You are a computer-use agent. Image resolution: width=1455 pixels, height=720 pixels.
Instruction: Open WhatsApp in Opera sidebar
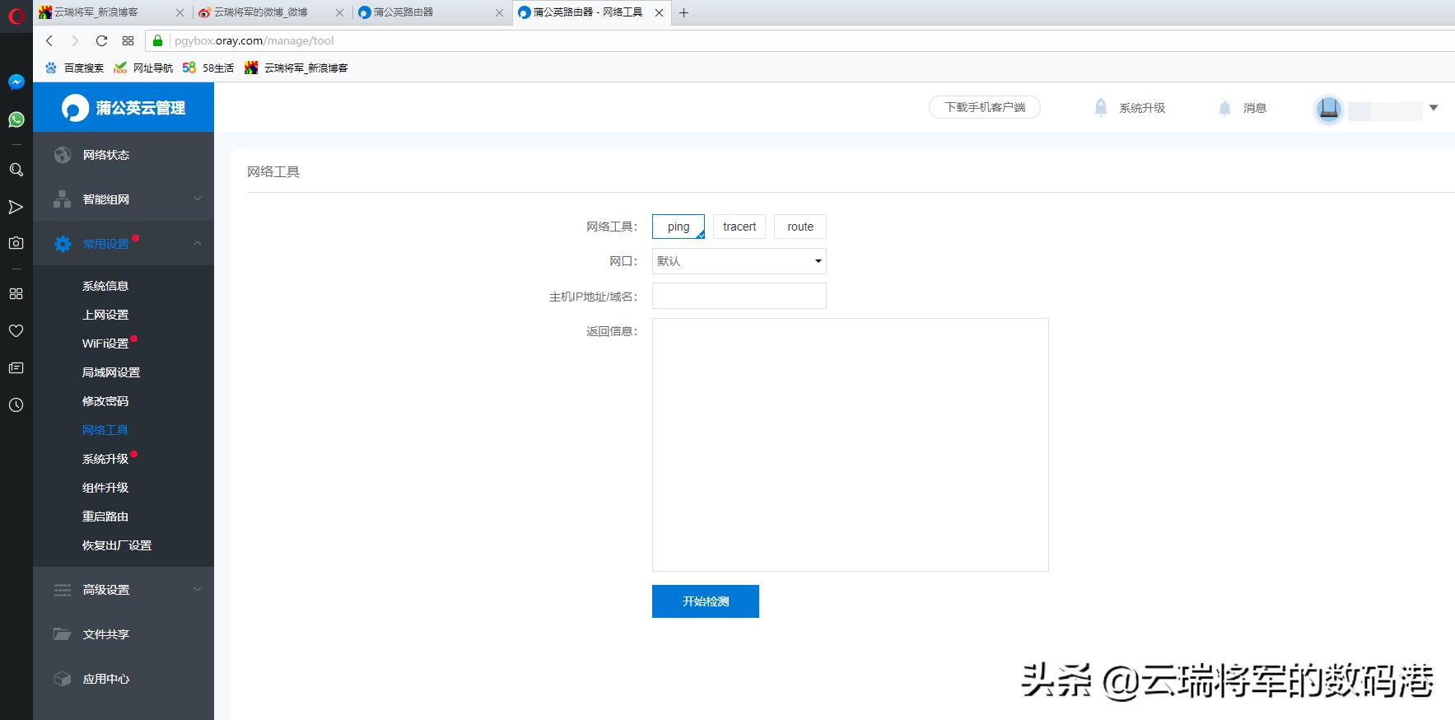16,119
